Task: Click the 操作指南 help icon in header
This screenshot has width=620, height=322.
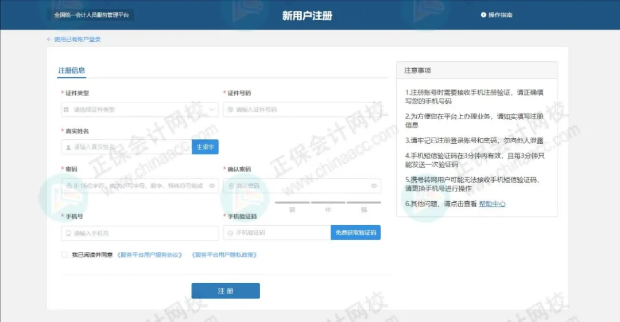Action: [x=483, y=15]
